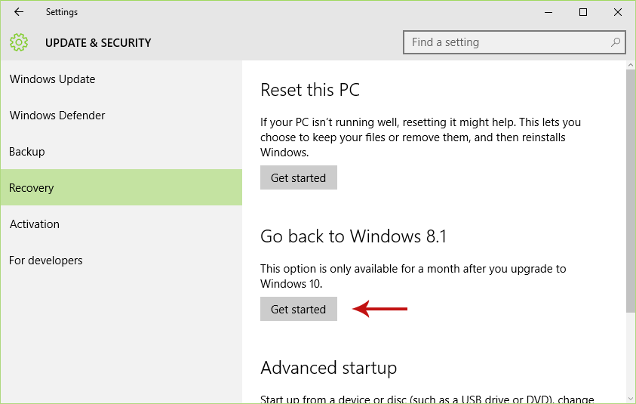Click the scrollbar down arrow
This screenshot has height=404, width=636.
pos(630,398)
